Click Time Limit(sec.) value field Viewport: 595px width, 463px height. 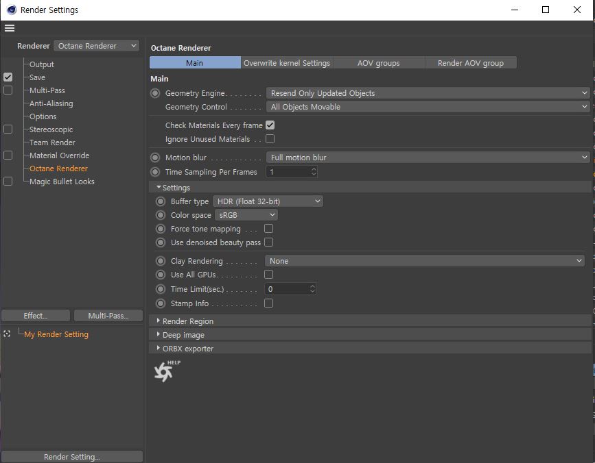coord(287,289)
